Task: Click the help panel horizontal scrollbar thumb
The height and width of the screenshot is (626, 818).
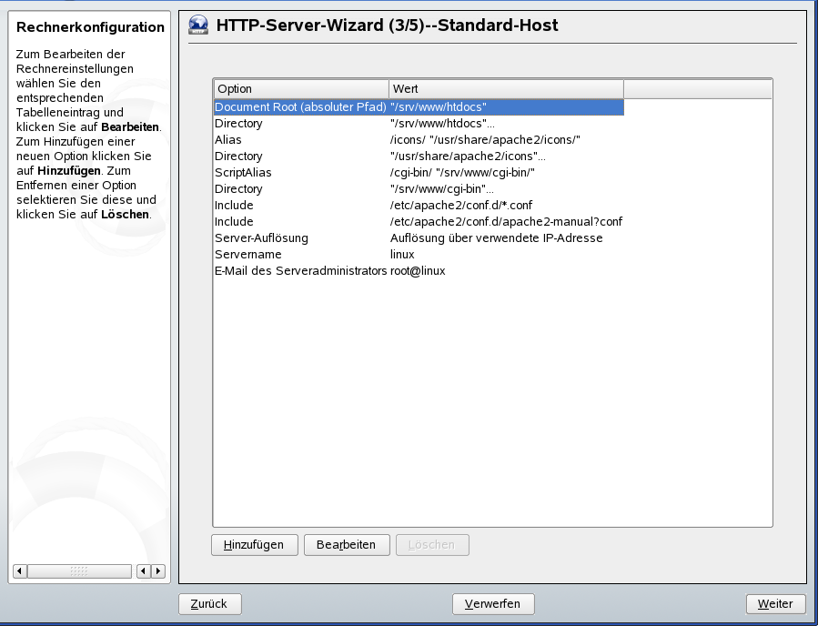Action: (79, 571)
